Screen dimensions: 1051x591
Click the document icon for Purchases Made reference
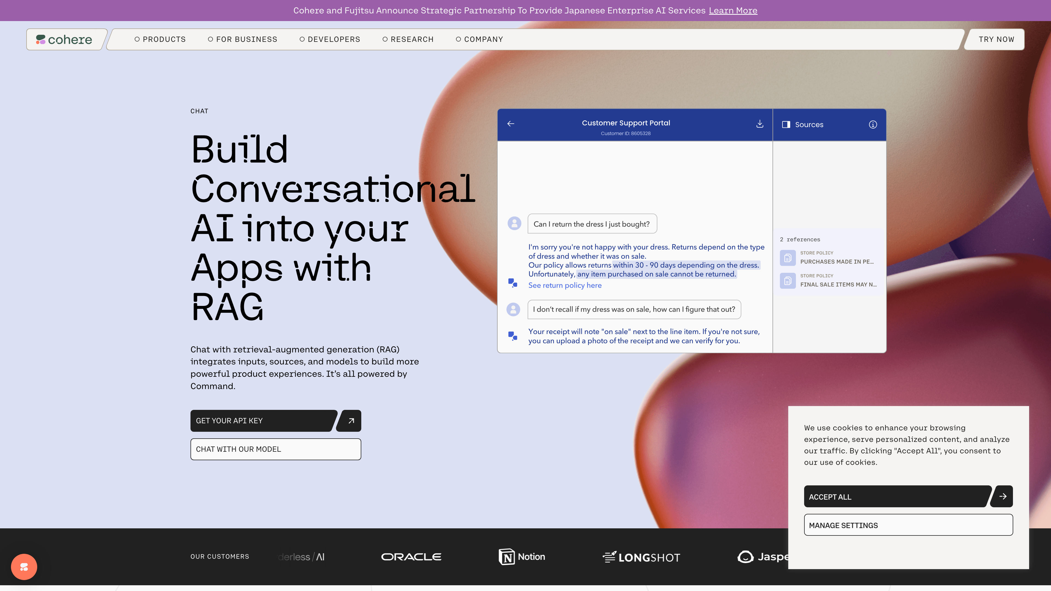click(788, 258)
